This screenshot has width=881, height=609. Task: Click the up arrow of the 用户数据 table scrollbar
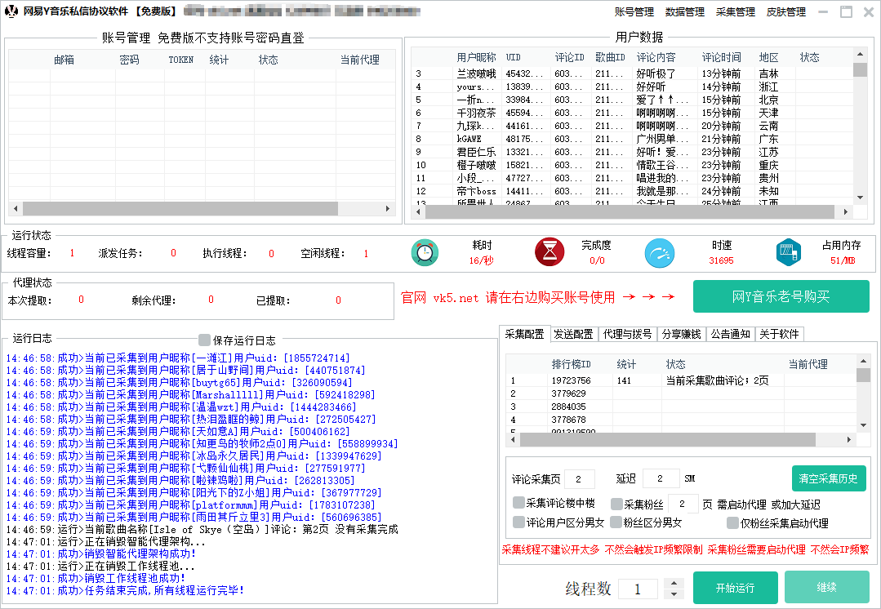[861, 54]
